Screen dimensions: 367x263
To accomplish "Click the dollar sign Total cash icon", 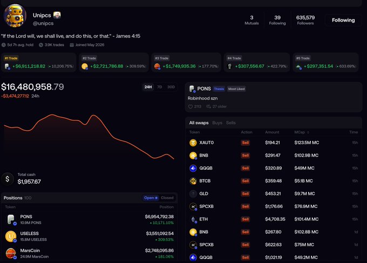I will (8, 179).
